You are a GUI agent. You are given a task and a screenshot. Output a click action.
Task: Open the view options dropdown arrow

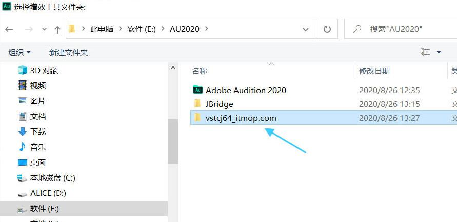(439, 52)
